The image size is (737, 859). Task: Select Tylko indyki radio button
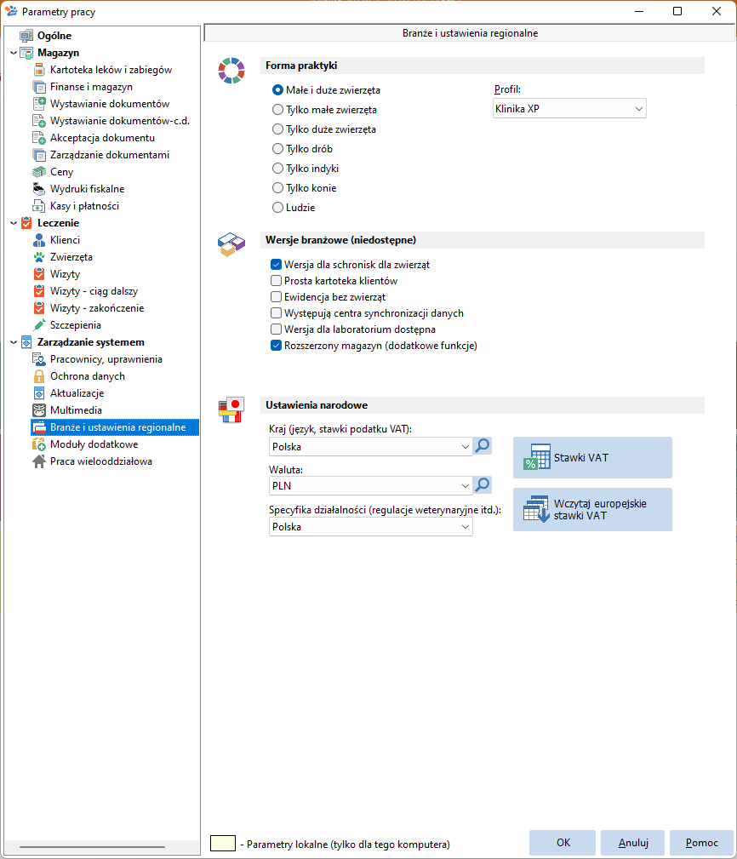coord(277,169)
